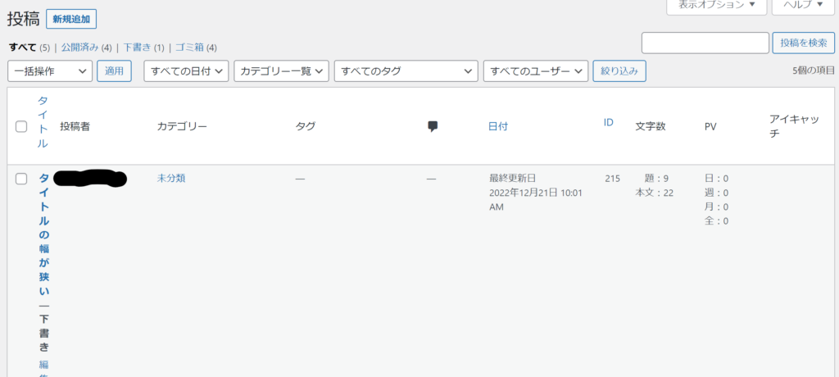Show 公開済み published posts filter
This screenshot has height=377, width=839.
click(x=80, y=48)
